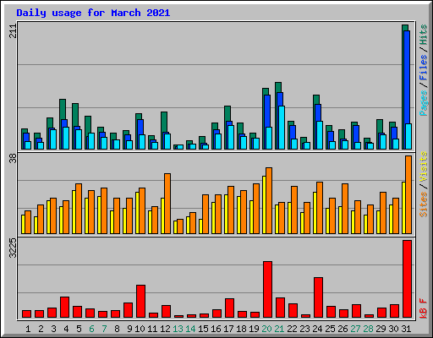Viewport: 433px width, 338px height.
Task: Click the Hits legend label
Action: (x=424, y=35)
